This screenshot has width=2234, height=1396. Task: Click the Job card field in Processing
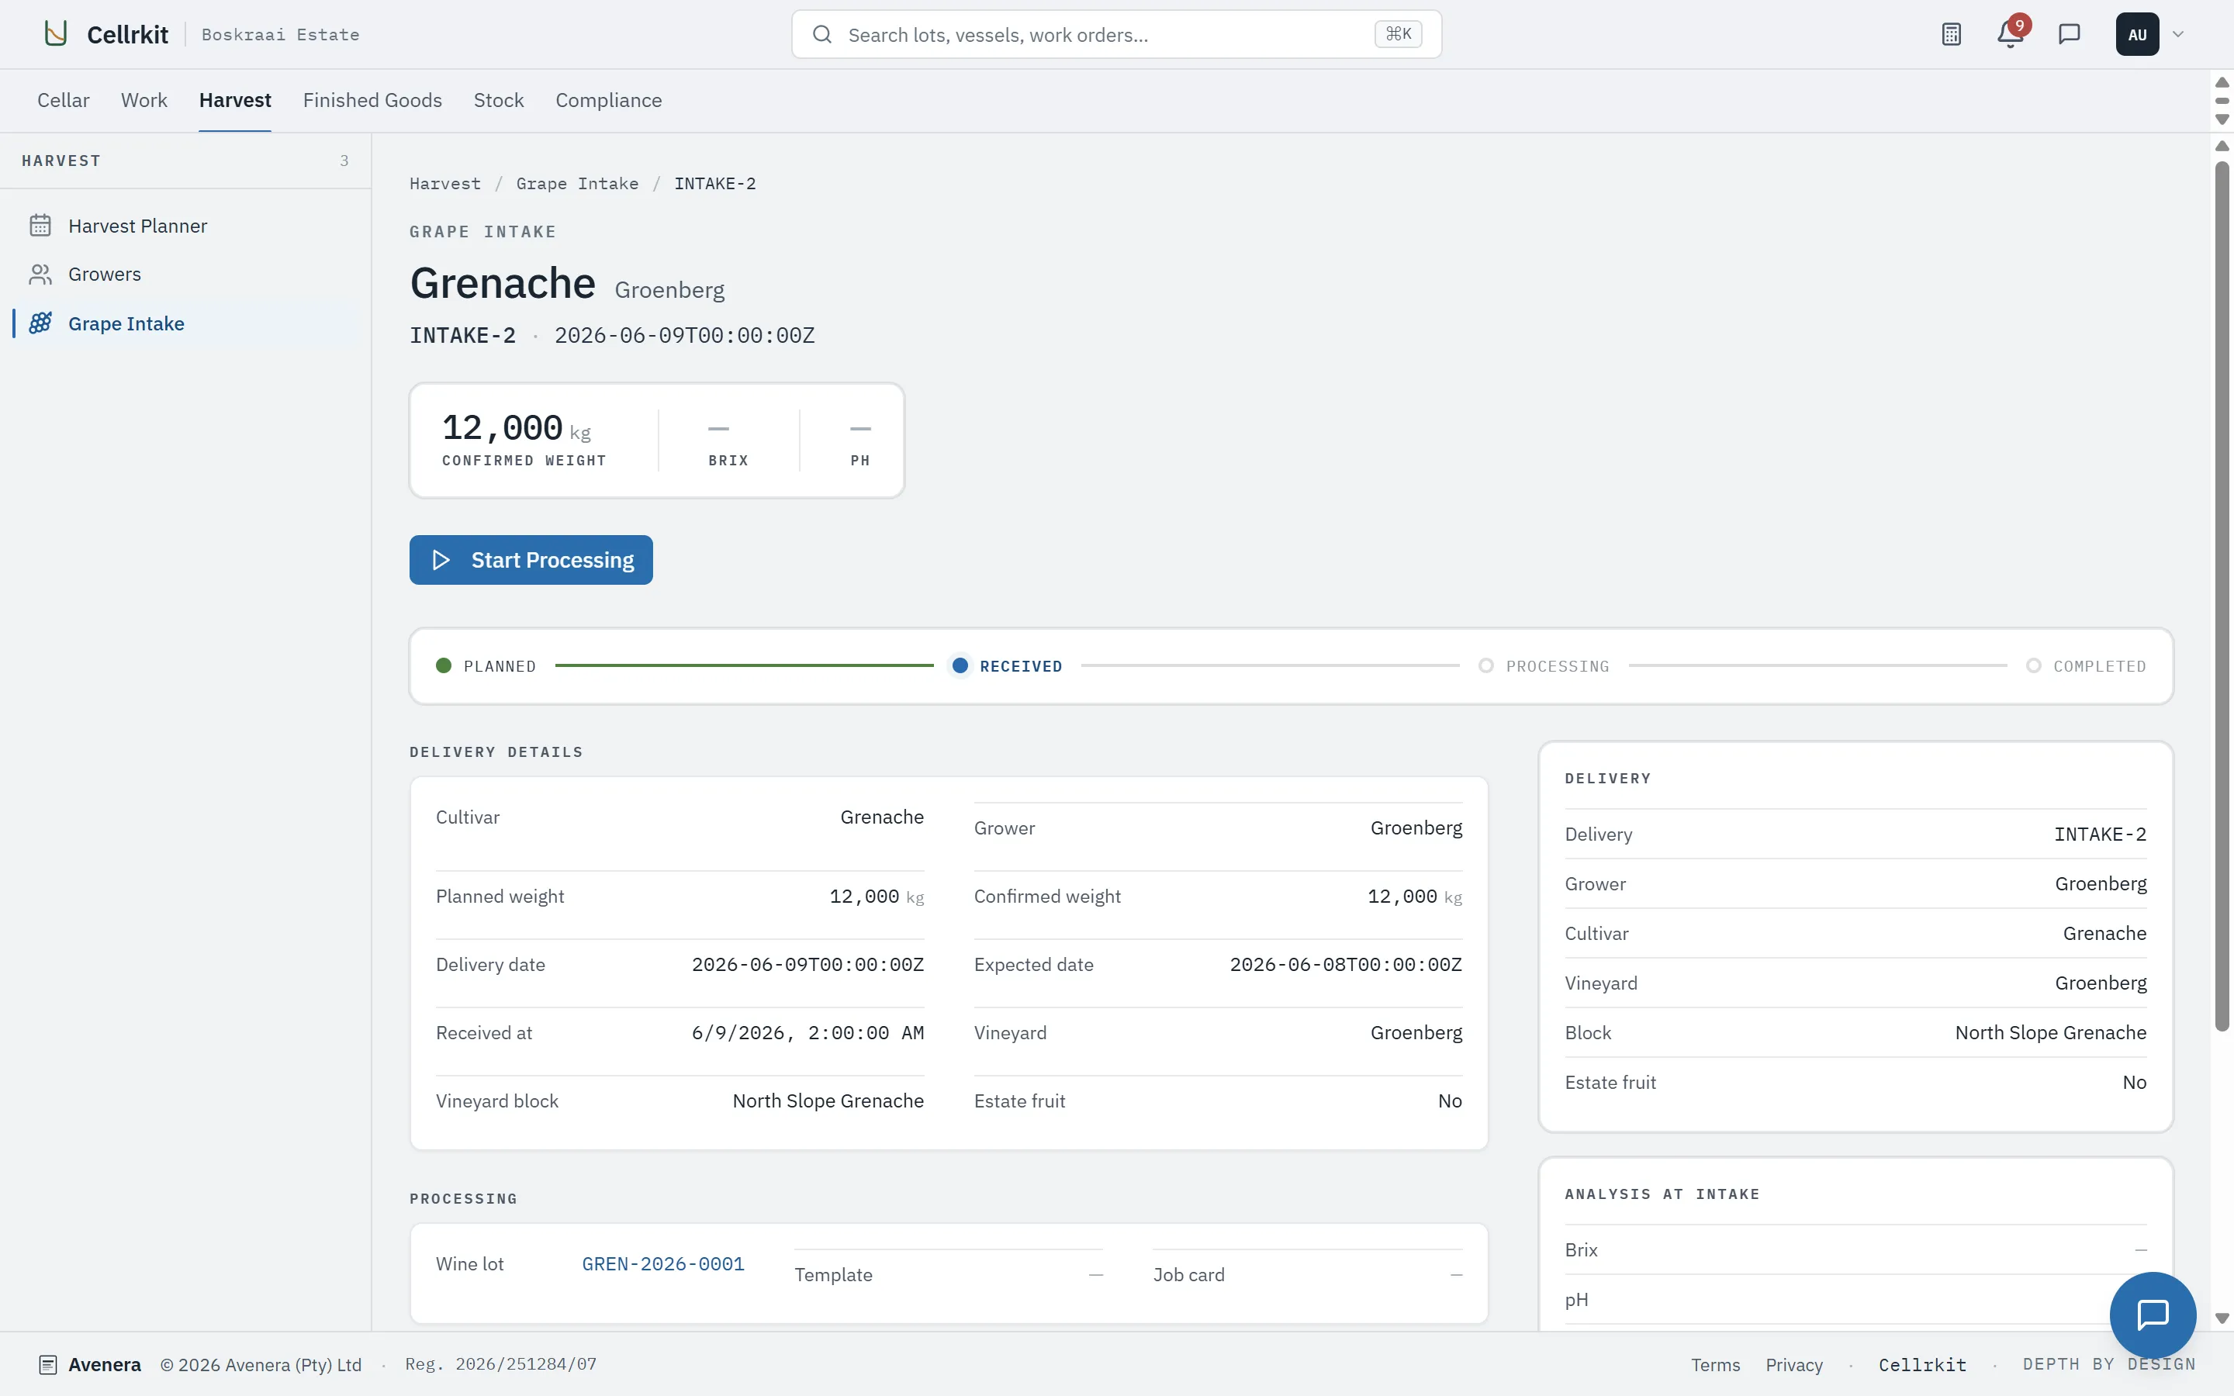click(1307, 1274)
